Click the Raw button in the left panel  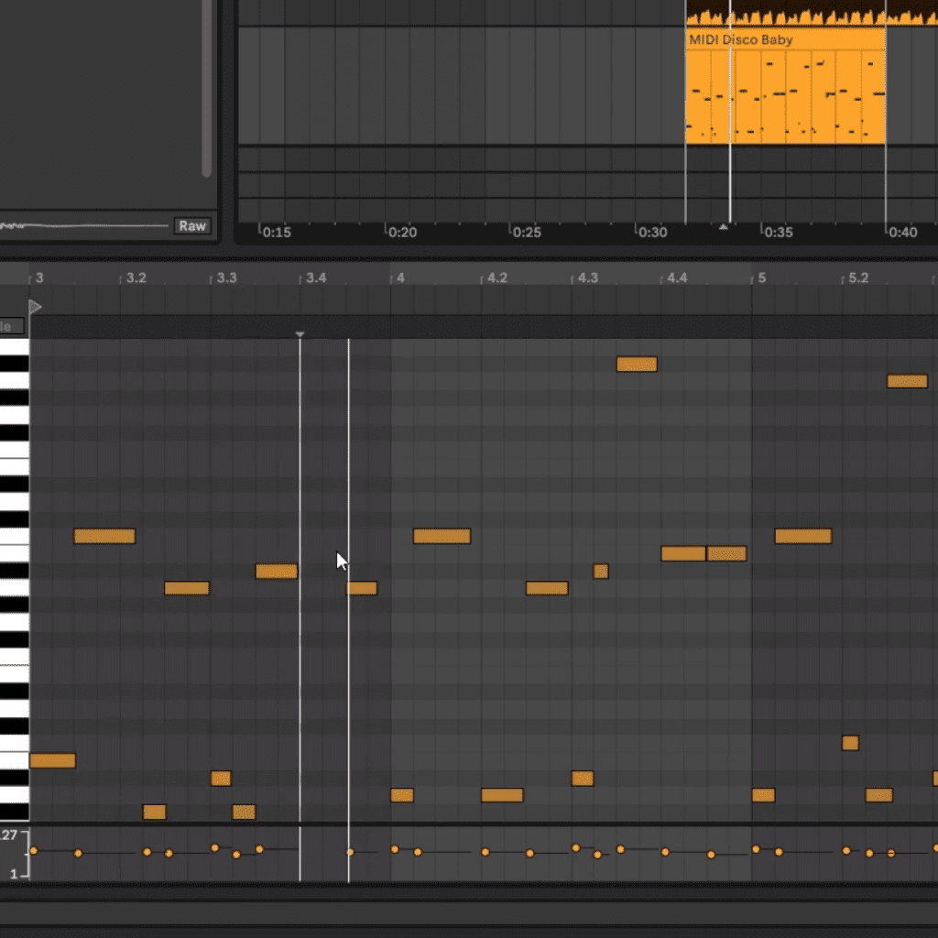pos(192,225)
